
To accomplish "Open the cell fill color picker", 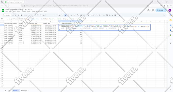I will point(78,15).
